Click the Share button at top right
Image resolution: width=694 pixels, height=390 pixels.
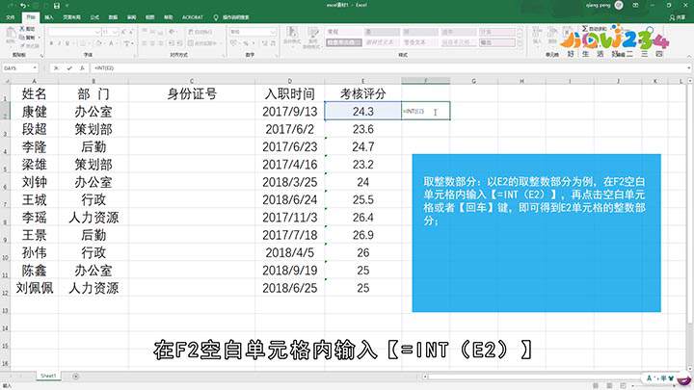pyautogui.click(x=678, y=17)
